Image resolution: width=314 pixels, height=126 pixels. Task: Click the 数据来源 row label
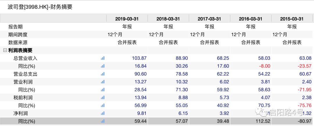18,43
